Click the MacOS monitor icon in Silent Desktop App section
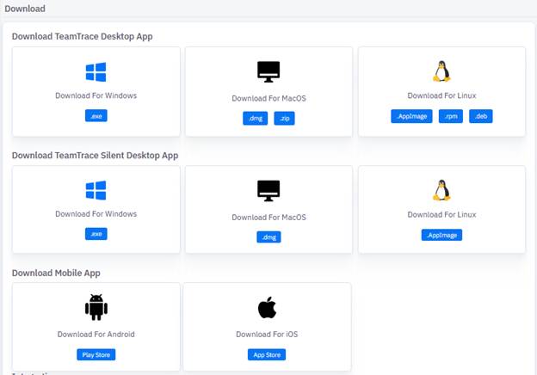This screenshot has width=537, height=375. [x=268, y=191]
